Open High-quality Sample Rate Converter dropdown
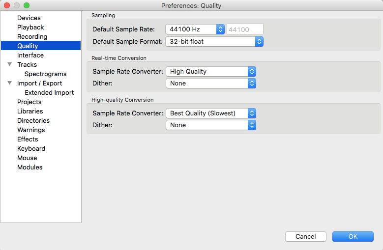The width and height of the screenshot is (383, 250). point(211,113)
